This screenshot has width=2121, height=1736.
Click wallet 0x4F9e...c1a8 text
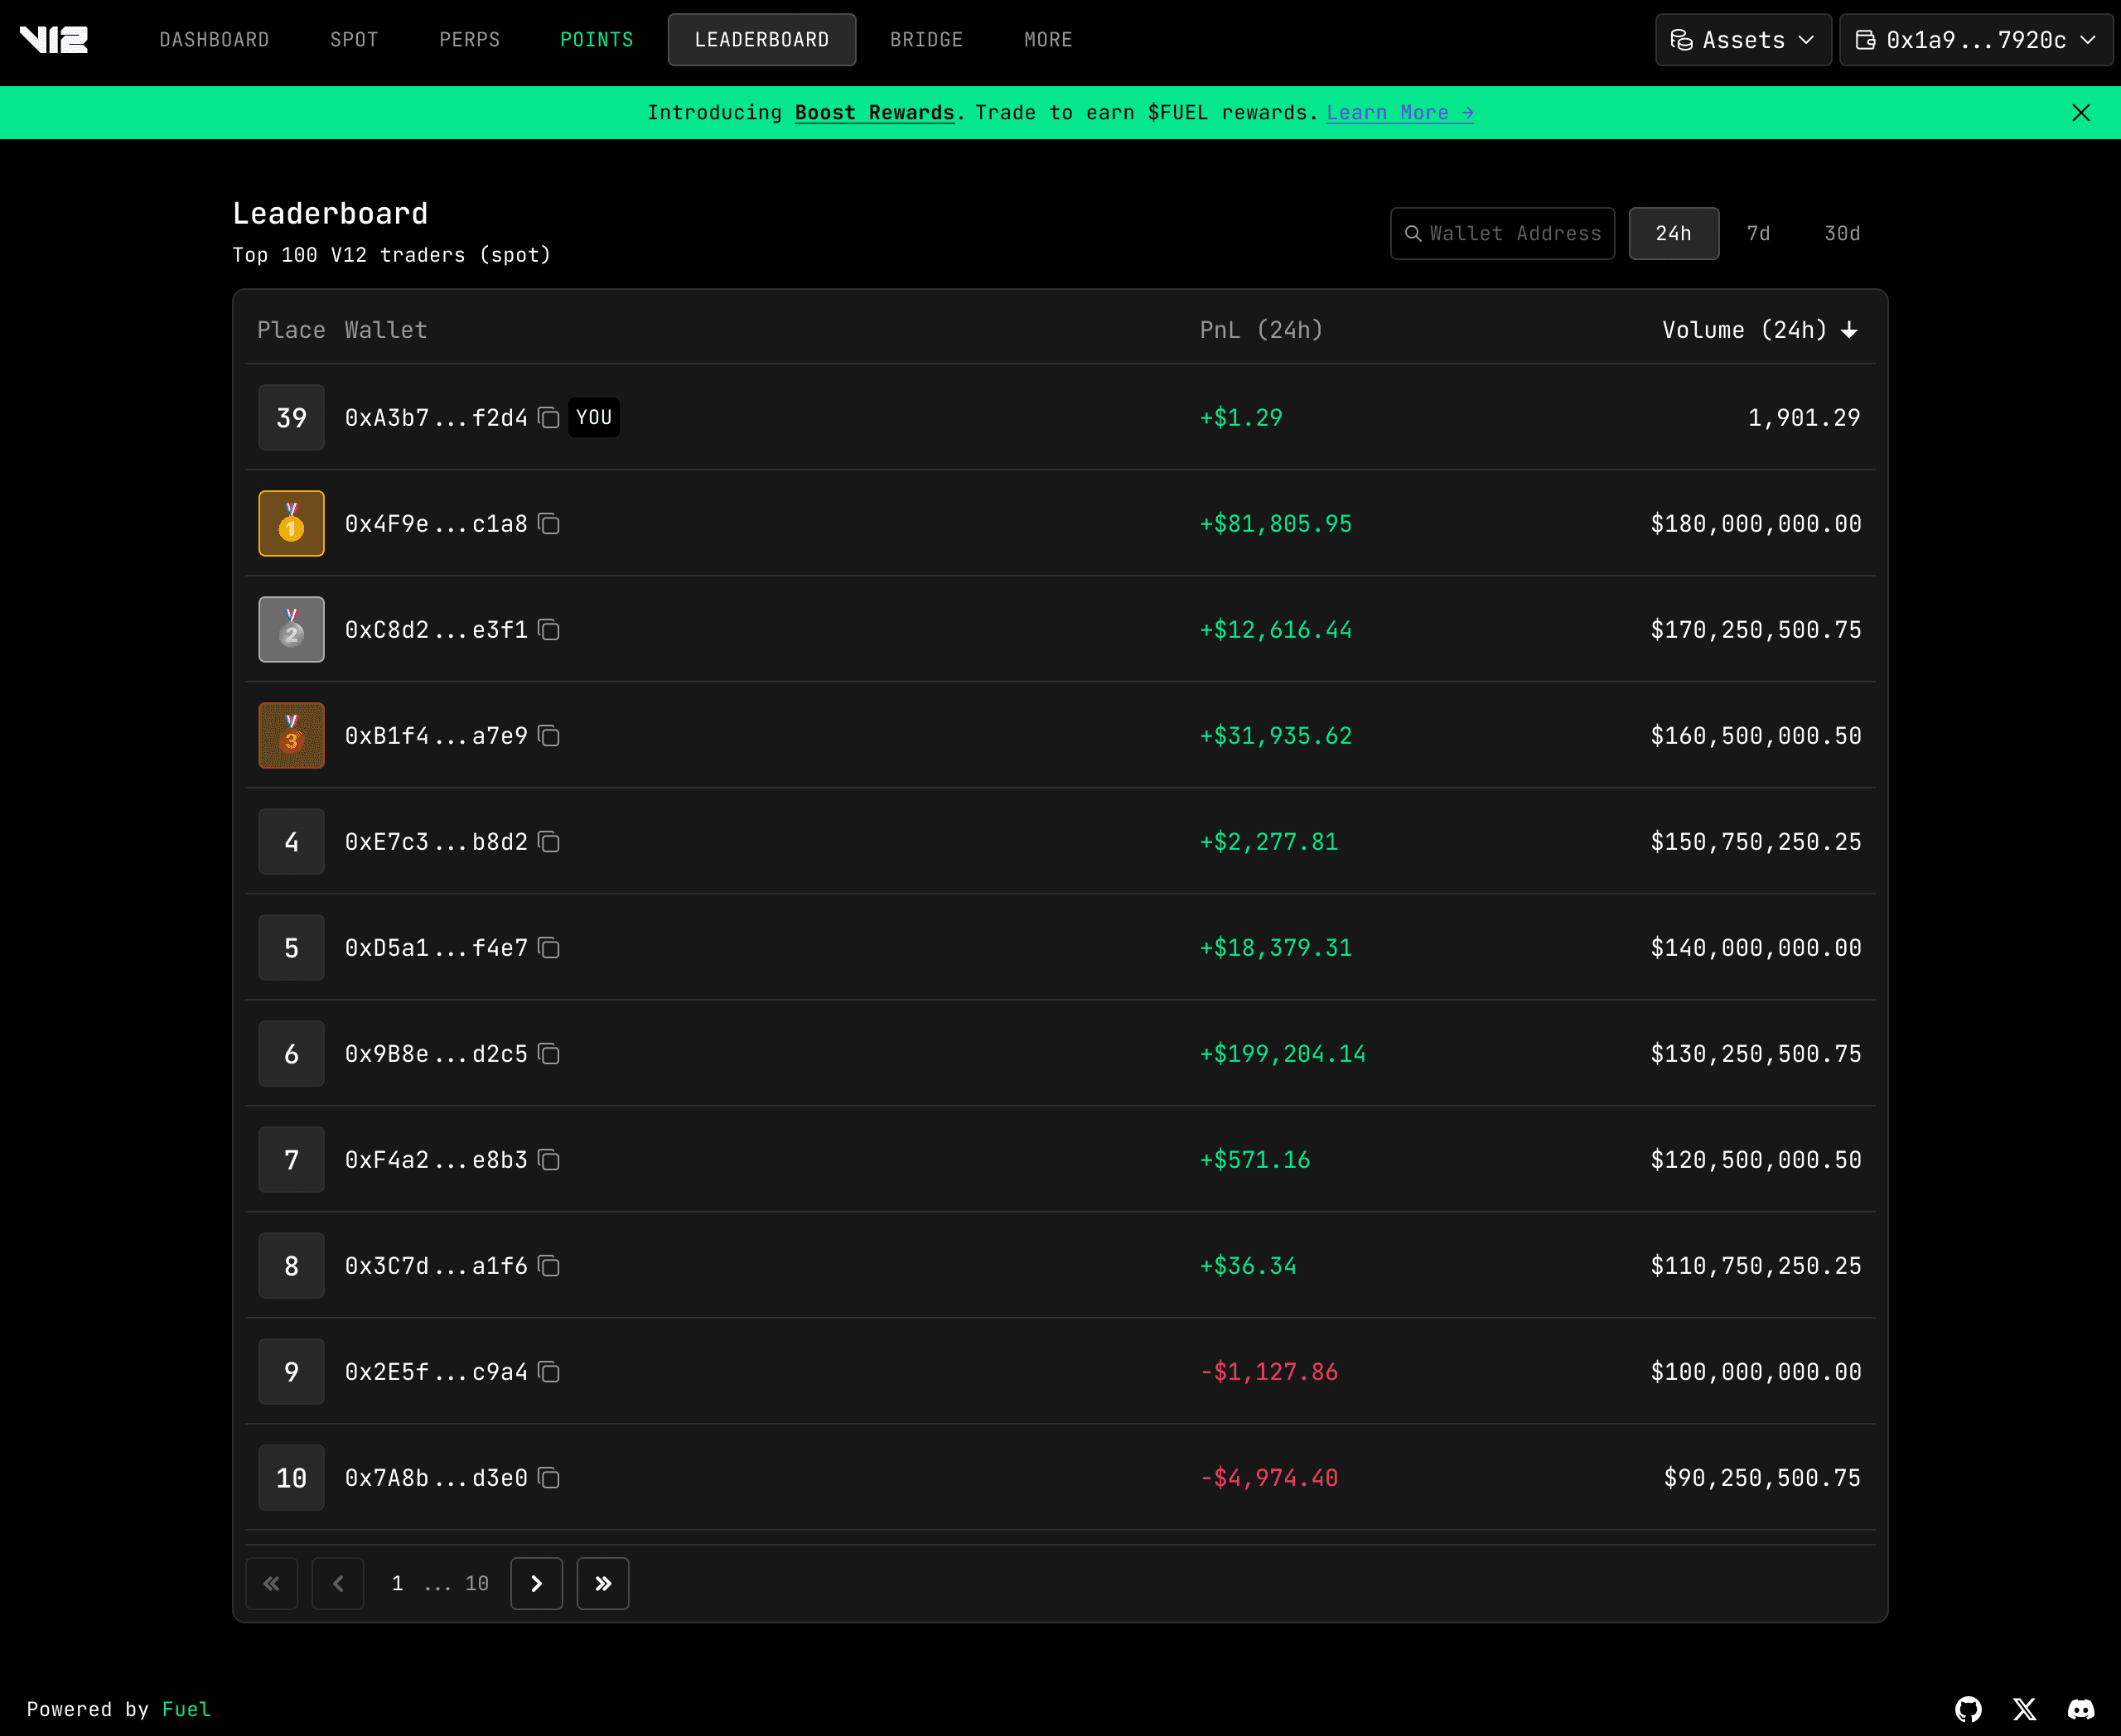click(x=436, y=523)
